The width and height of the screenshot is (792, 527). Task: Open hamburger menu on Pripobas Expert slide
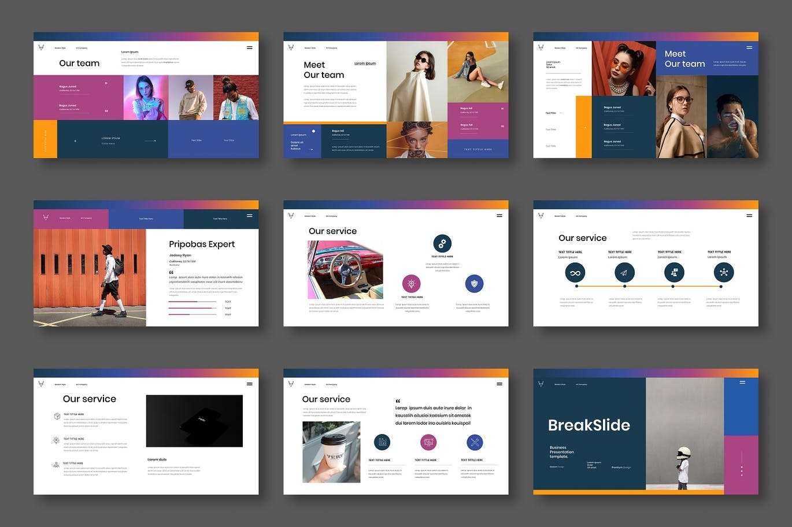pos(249,216)
